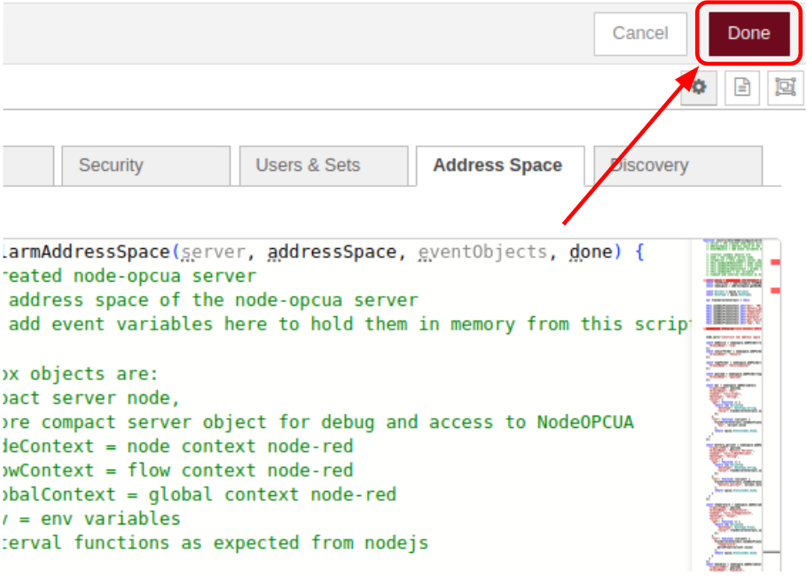The height and width of the screenshot is (583, 807).
Task: Click comment 'flow context node-red'
Action: [239, 470]
